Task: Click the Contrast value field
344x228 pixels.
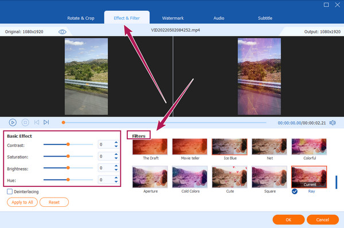Action: point(106,145)
